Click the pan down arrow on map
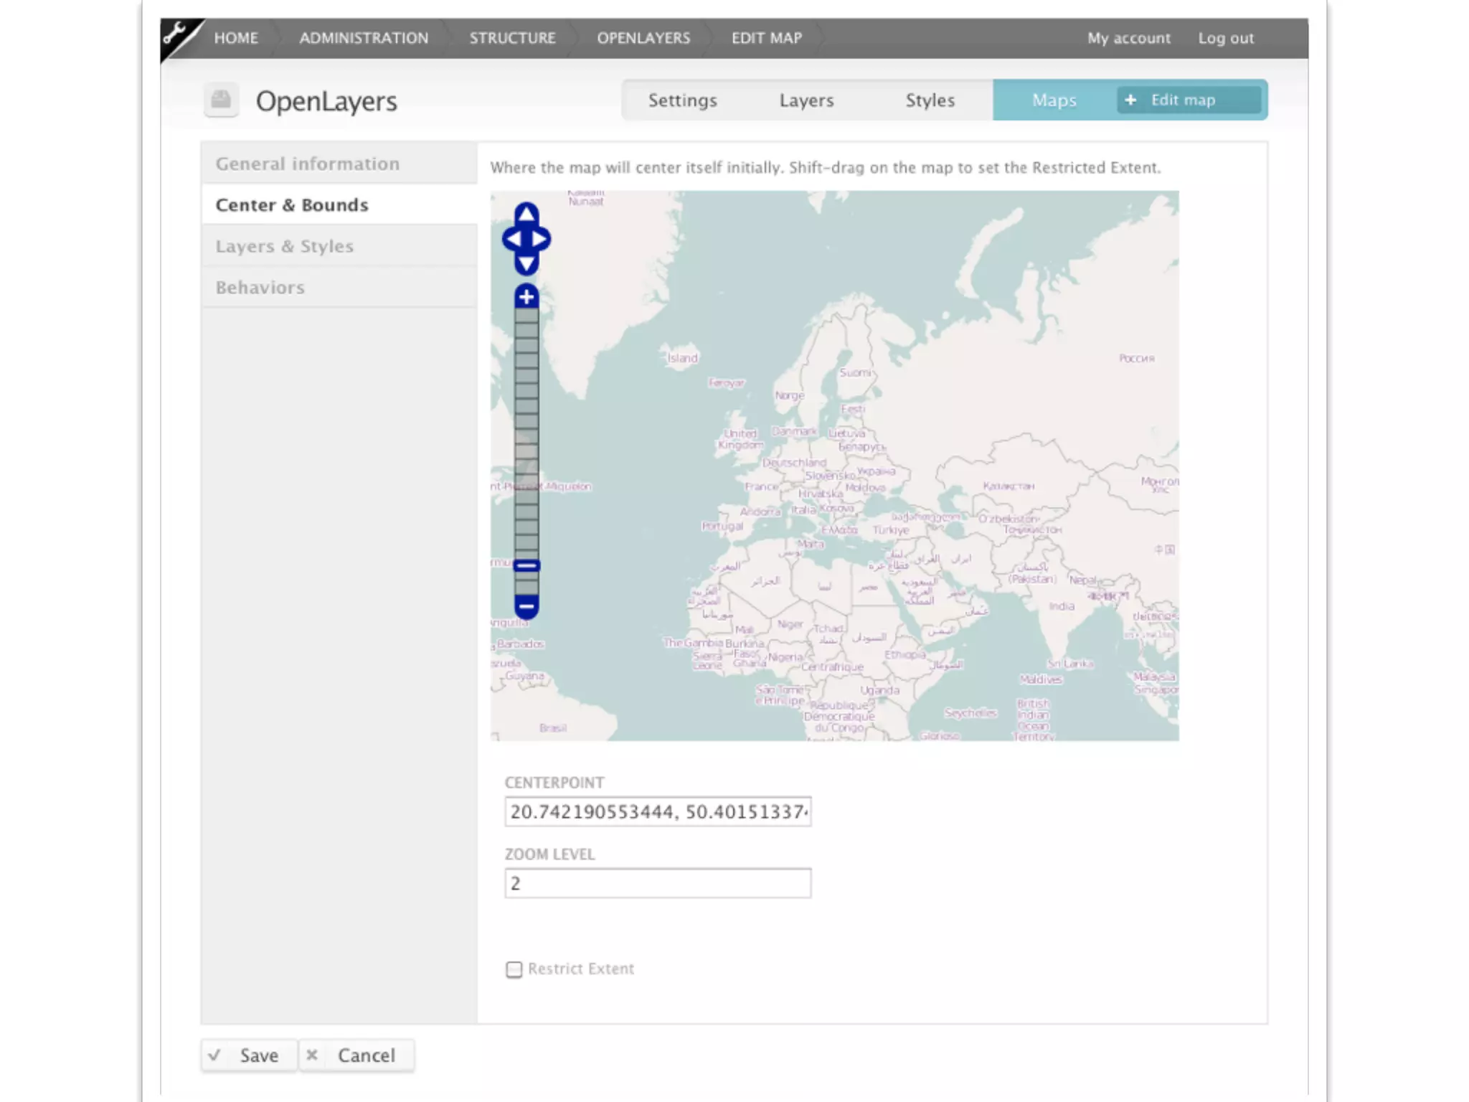1469x1102 pixels. point(526,264)
